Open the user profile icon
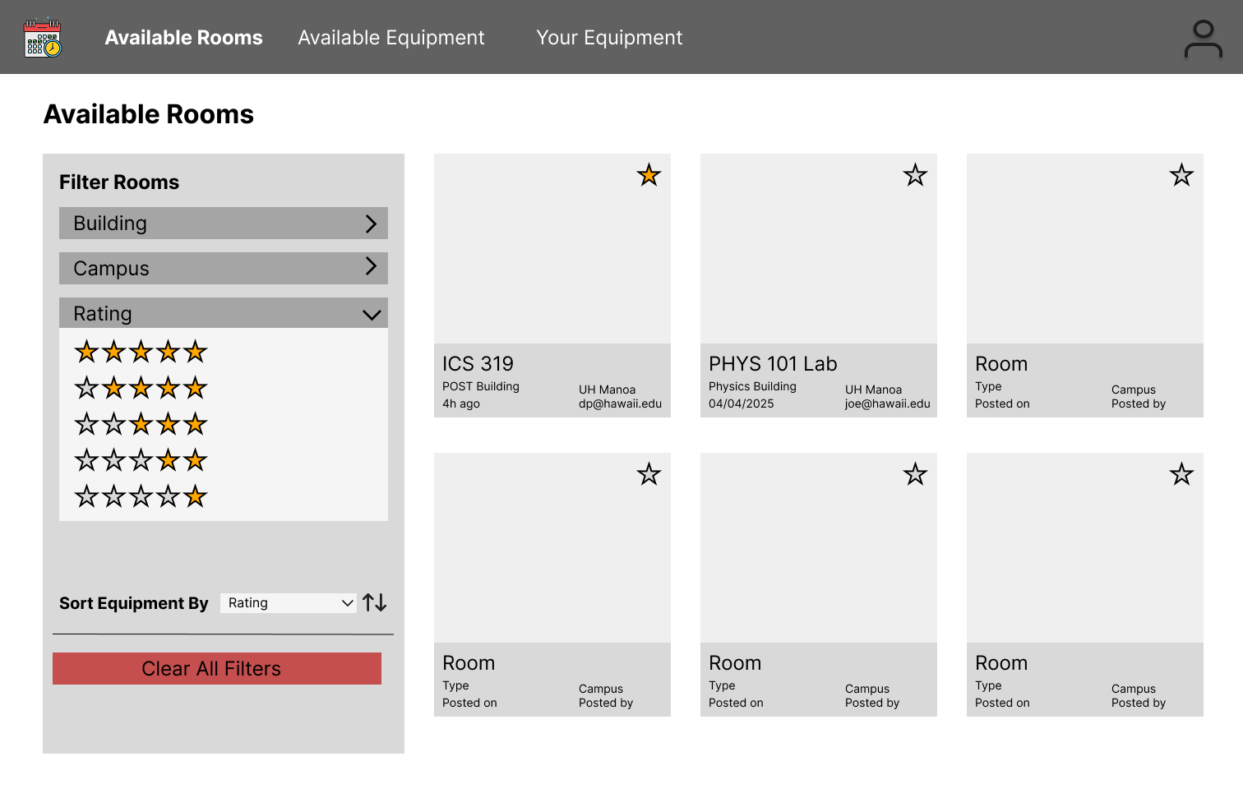This screenshot has height=807, width=1243. [1203, 39]
